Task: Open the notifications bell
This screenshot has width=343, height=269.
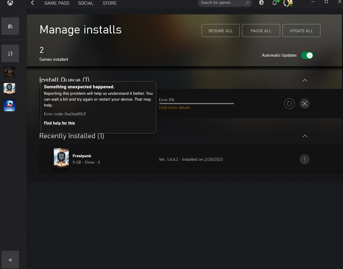Action: 275,3
